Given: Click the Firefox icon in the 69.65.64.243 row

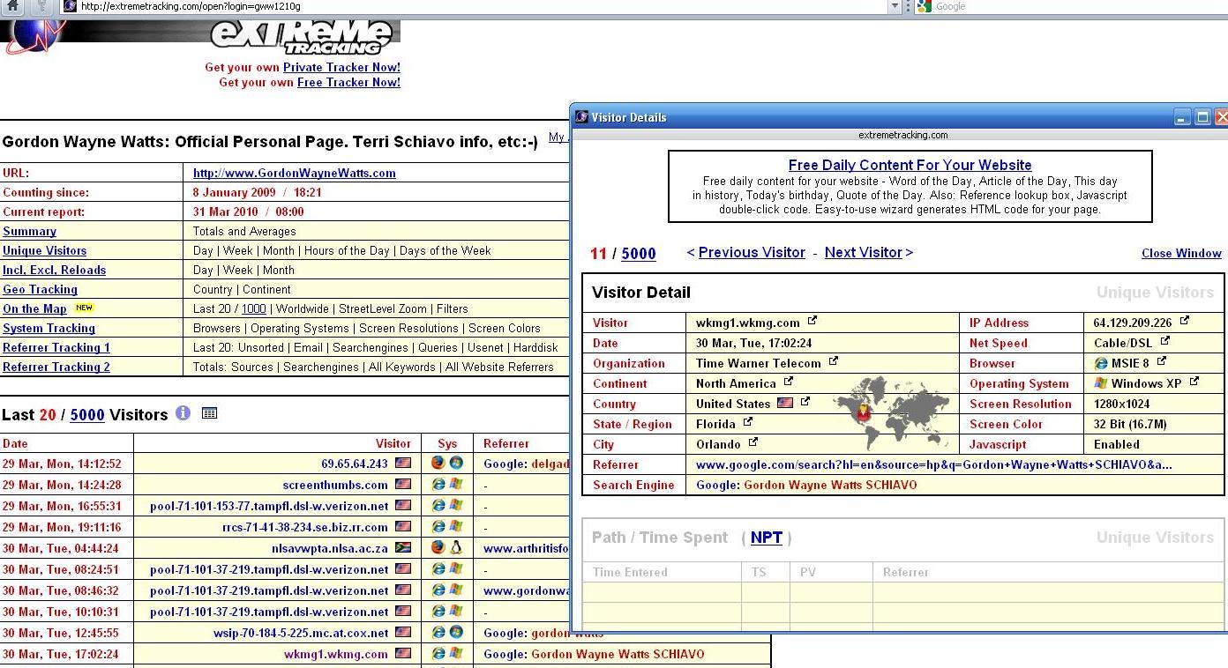Looking at the screenshot, I should point(438,463).
